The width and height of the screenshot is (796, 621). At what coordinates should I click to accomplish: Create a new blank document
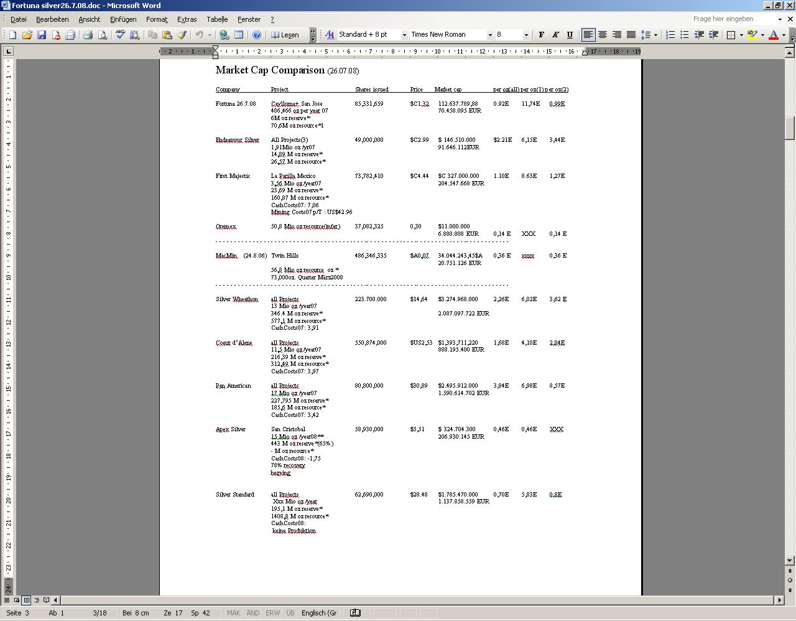pyautogui.click(x=12, y=35)
